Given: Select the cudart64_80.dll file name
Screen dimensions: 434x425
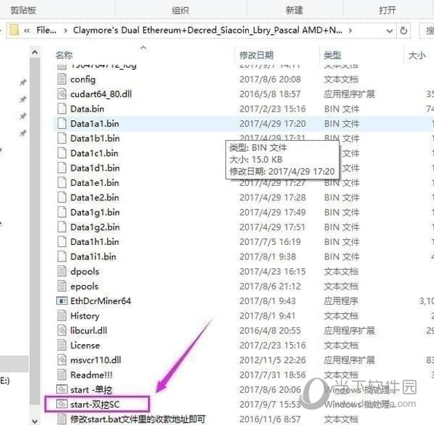Looking at the screenshot, I should (101, 94).
